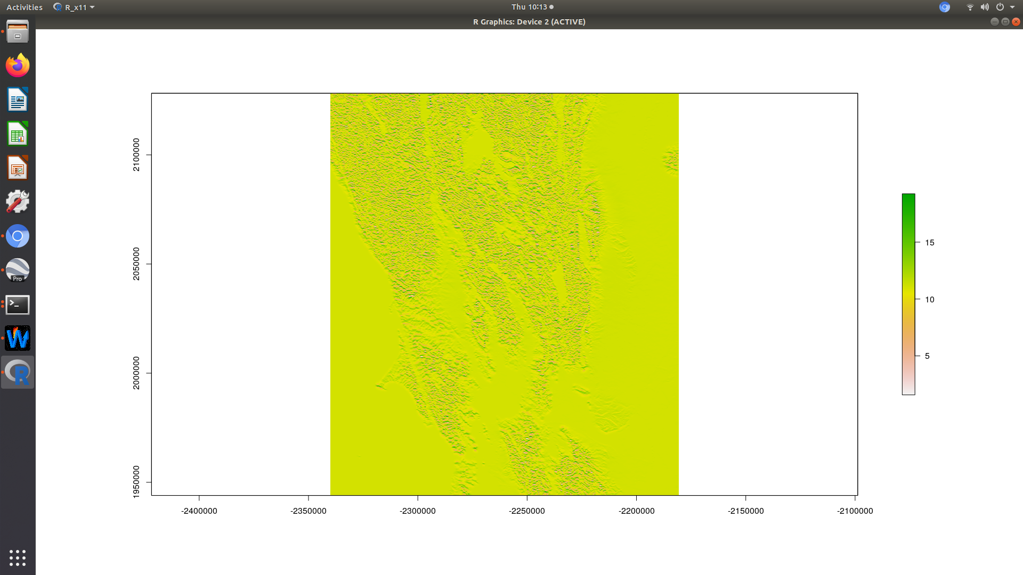Launch Firefox from the dock
The image size is (1023, 575).
[18, 65]
